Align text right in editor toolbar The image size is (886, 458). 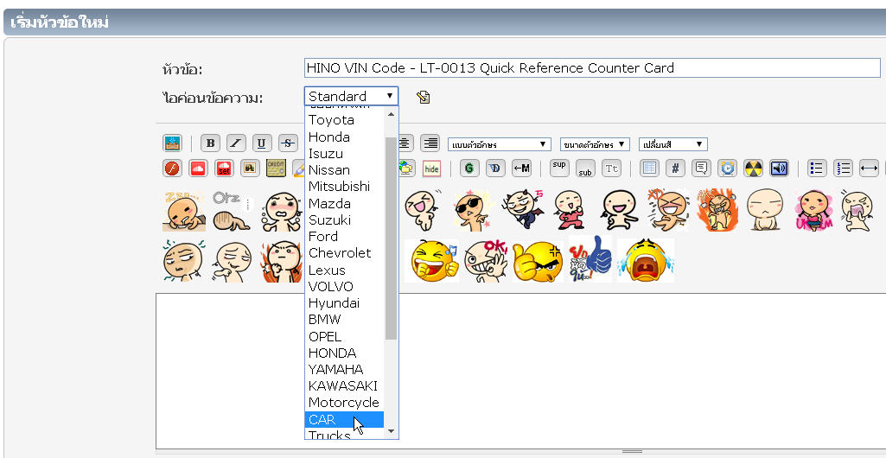(x=431, y=143)
